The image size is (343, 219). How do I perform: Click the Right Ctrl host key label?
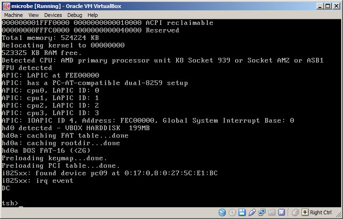[321, 212]
